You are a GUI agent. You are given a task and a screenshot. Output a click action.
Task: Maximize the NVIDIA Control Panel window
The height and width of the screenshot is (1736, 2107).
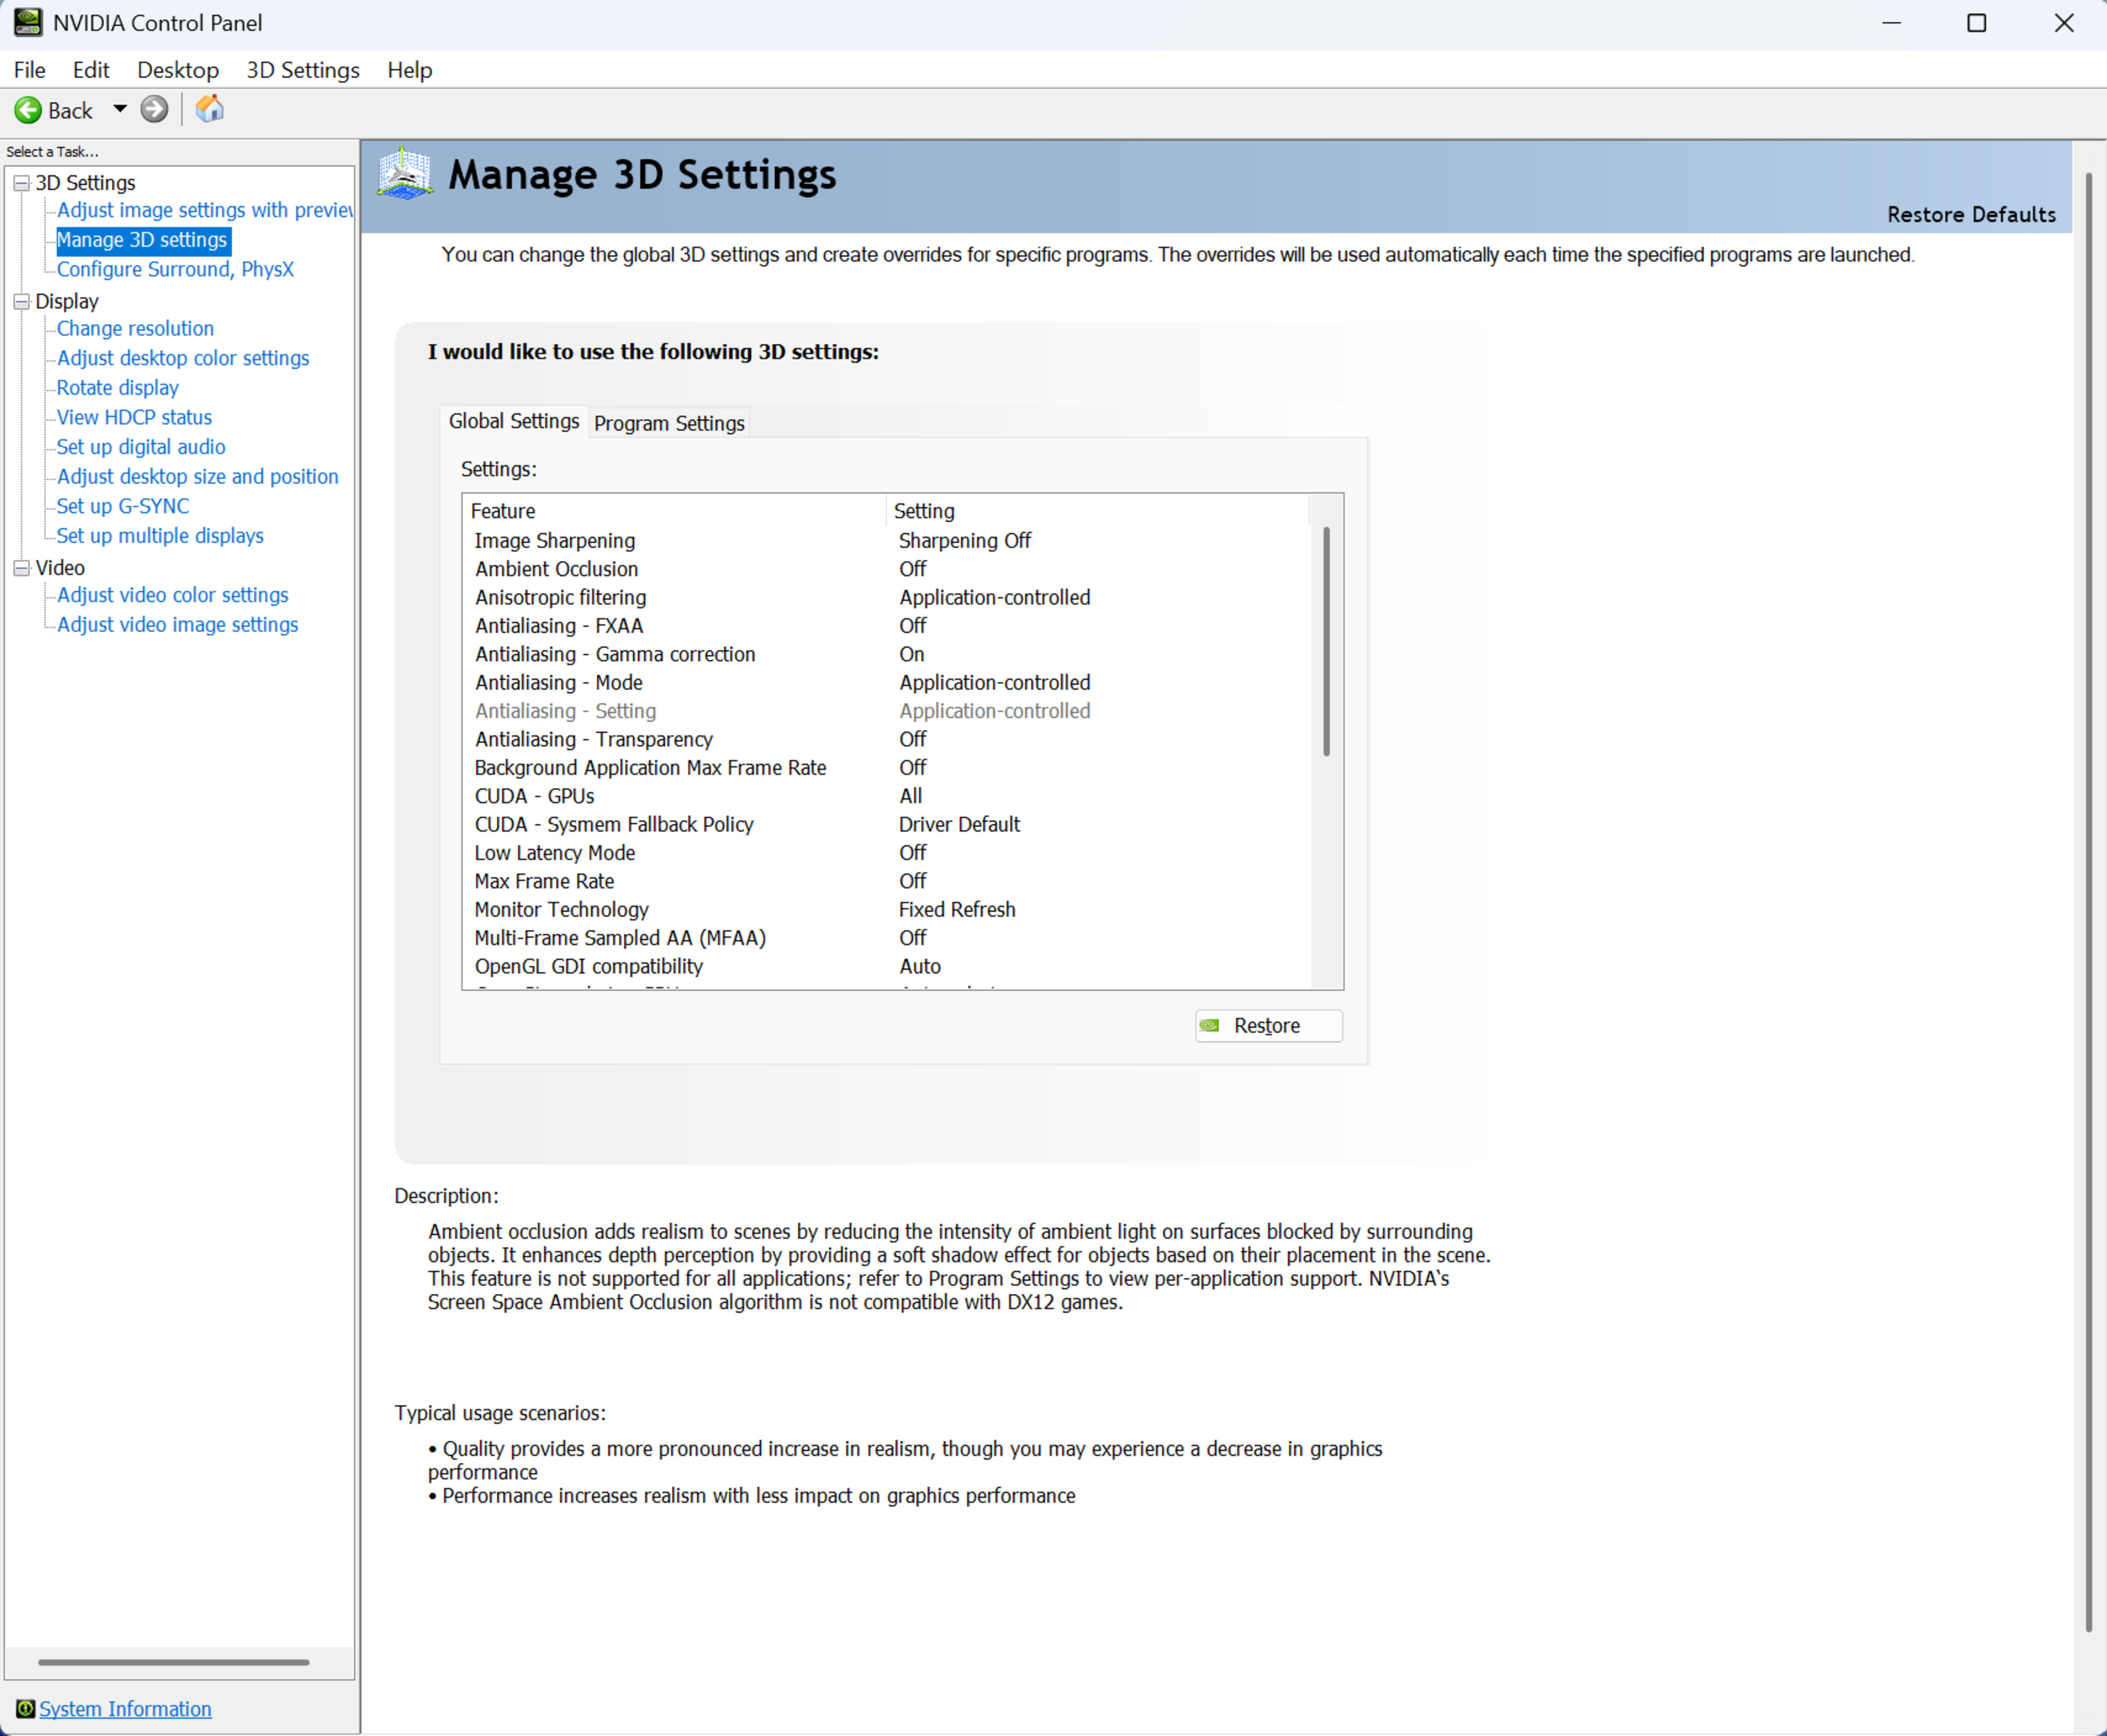pyautogui.click(x=1976, y=23)
